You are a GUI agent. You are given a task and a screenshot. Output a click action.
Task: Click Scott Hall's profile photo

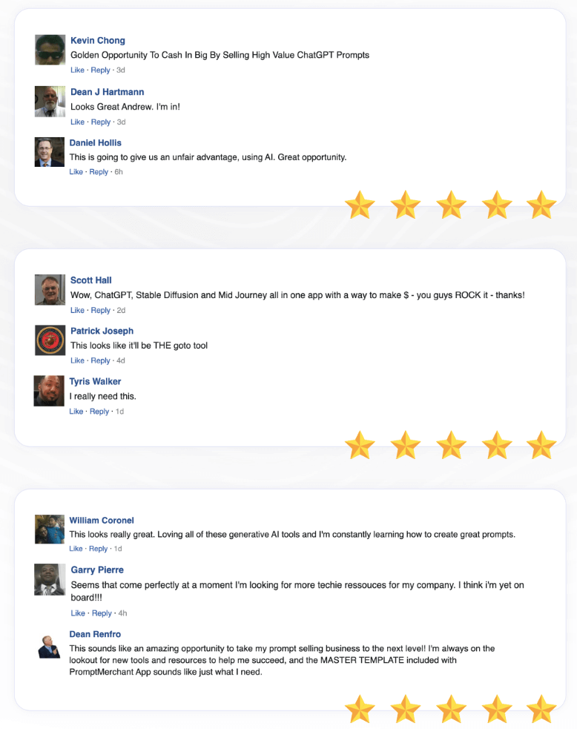(50, 290)
